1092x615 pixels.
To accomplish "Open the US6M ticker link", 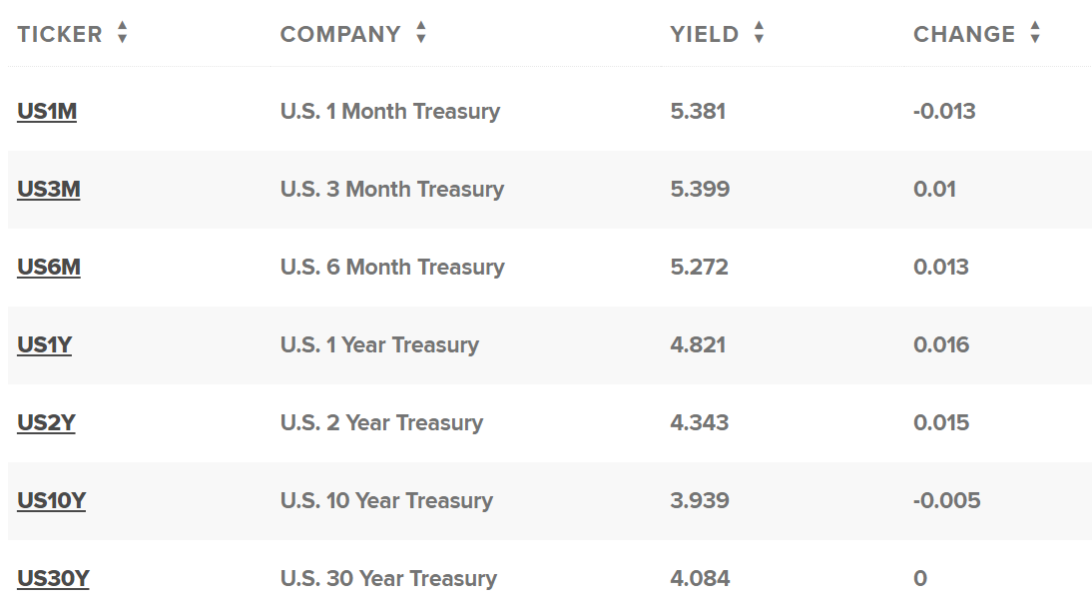I will (x=48, y=268).
